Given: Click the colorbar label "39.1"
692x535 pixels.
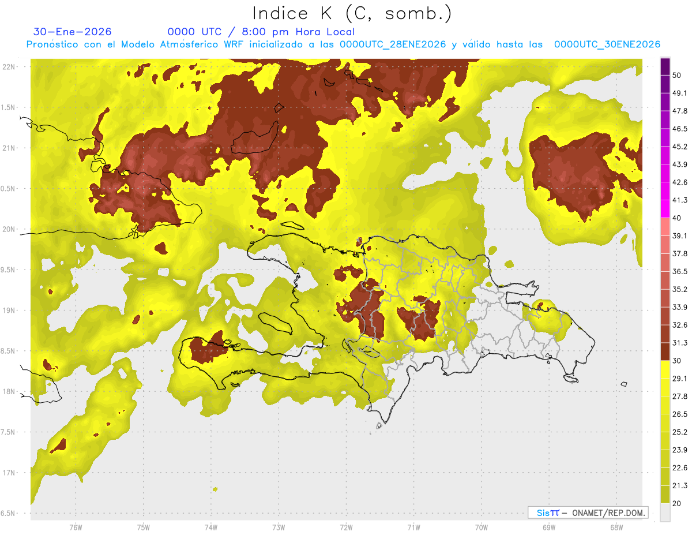Looking at the screenshot, I should tap(680, 236).
